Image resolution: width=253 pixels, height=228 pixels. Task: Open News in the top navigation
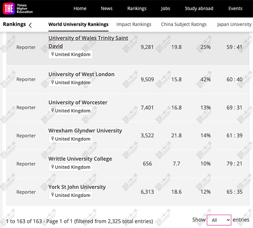pyautogui.click(x=107, y=8)
